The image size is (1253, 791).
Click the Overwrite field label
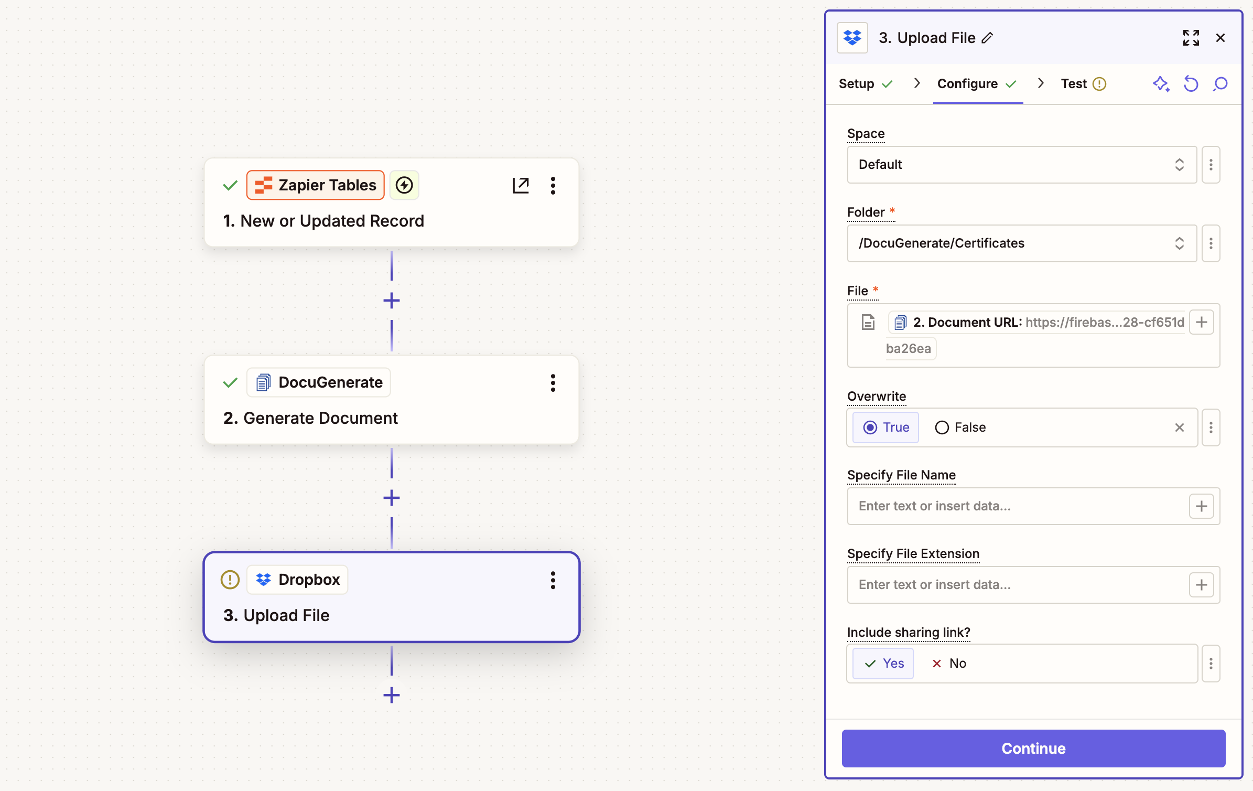(877, 397)
